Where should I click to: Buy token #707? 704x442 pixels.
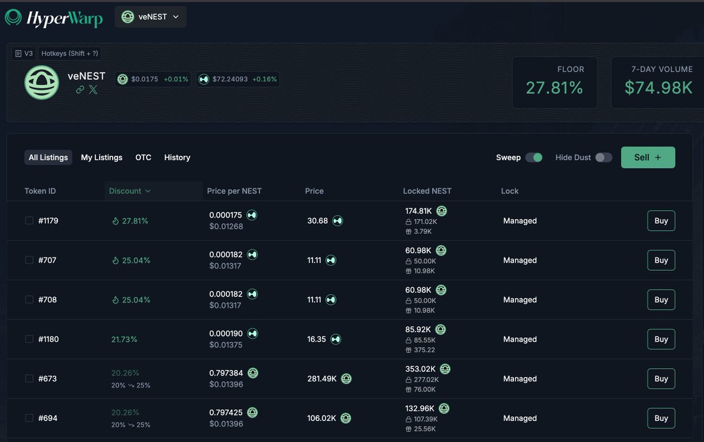click(661, 260)
